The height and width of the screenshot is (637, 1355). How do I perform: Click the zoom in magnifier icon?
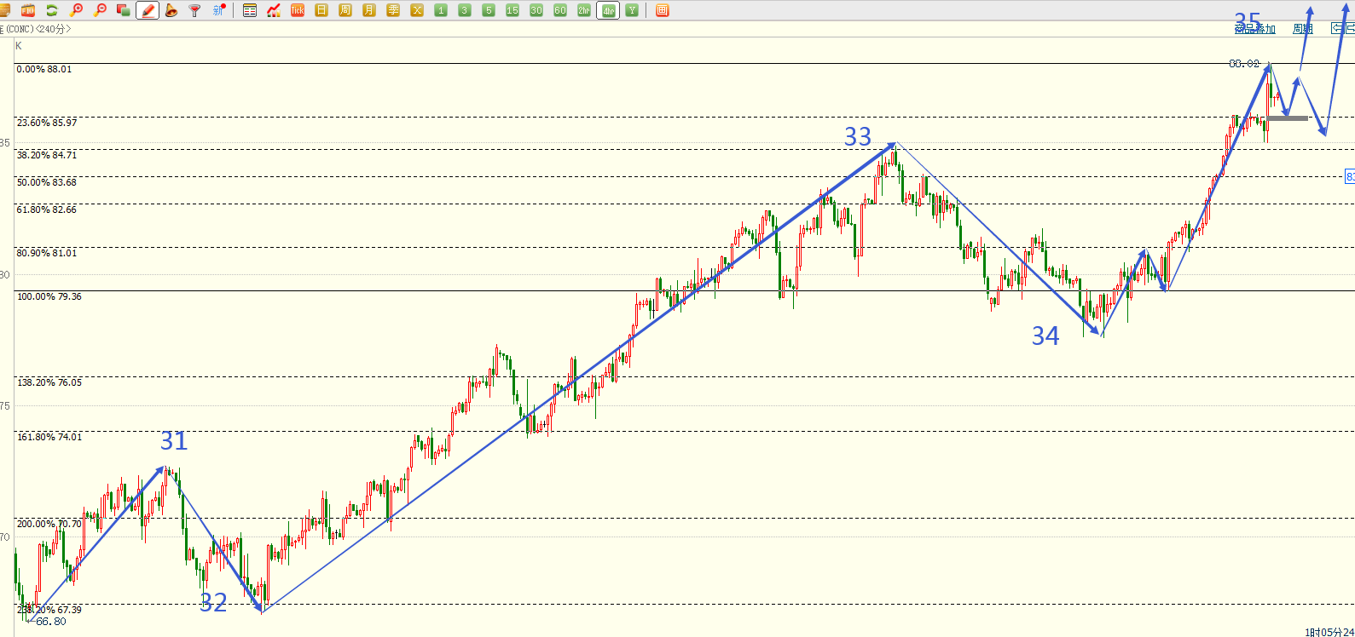[x=77, y=10]
